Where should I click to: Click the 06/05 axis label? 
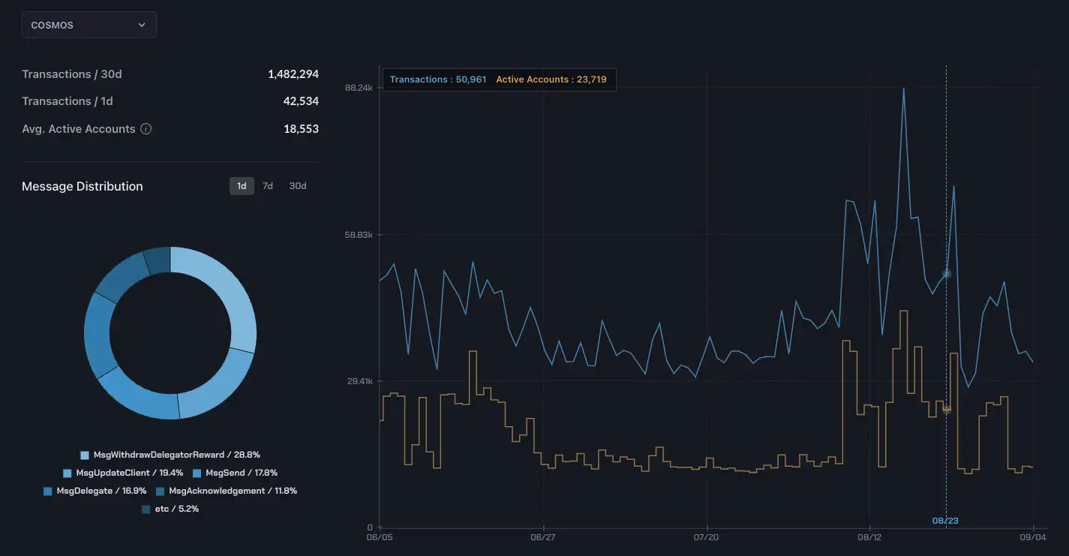point(379,537)
